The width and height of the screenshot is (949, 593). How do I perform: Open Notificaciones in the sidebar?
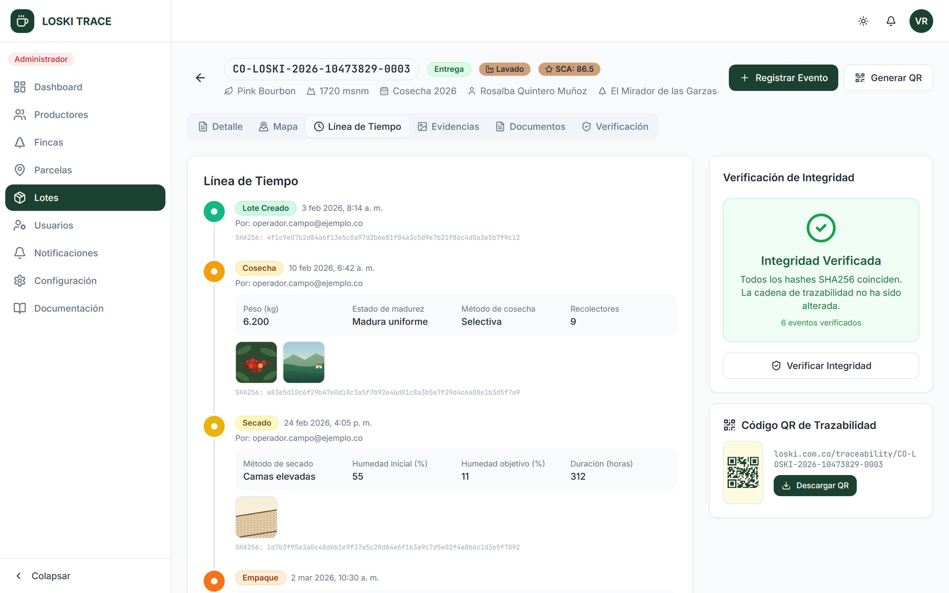85,253
